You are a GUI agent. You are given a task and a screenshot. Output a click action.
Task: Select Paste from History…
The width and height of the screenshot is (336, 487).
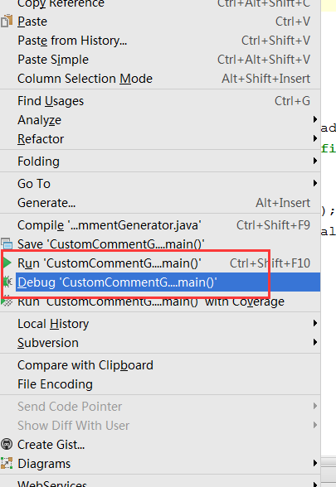pyautogui.click(x=160, y=41)
